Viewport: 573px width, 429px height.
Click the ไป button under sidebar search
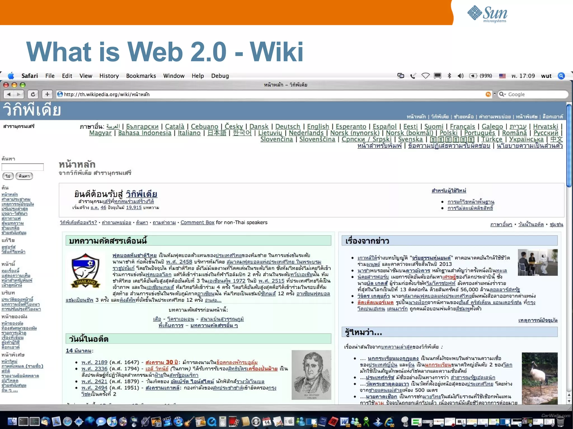click(8, 176)
